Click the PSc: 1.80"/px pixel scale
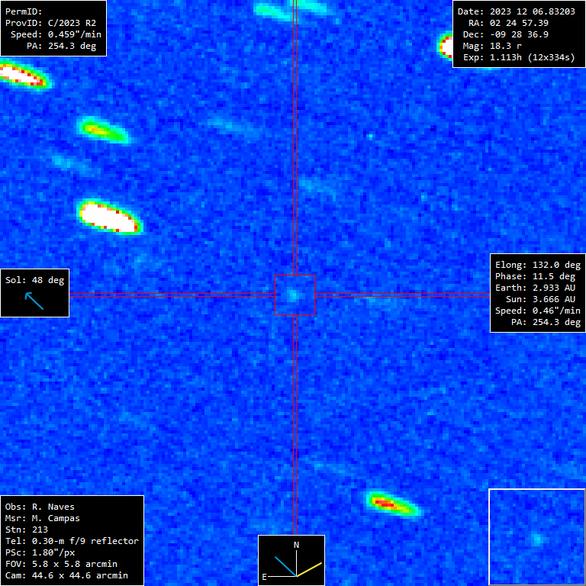The width and height of the screenshot is (586, 586). tap(40, 552)
